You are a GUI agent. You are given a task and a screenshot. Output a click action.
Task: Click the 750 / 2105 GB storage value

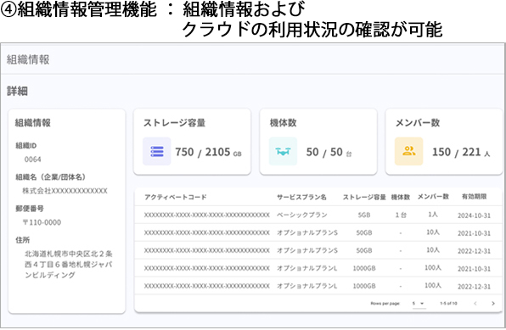tap(208, 152)
